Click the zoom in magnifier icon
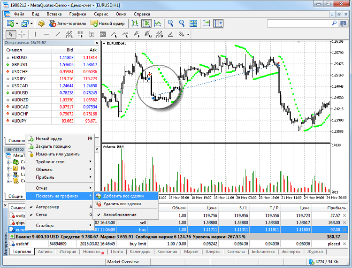The width and height of the screenshot is (352, 268). coord(171,23)
